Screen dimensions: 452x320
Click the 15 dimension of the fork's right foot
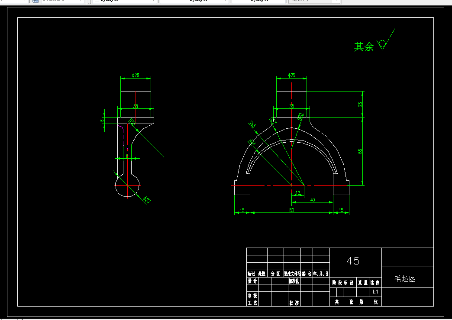click(x=341, y=210)
